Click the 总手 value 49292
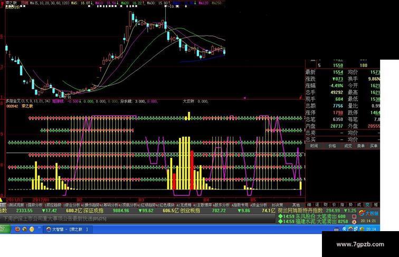 (336, 92)
